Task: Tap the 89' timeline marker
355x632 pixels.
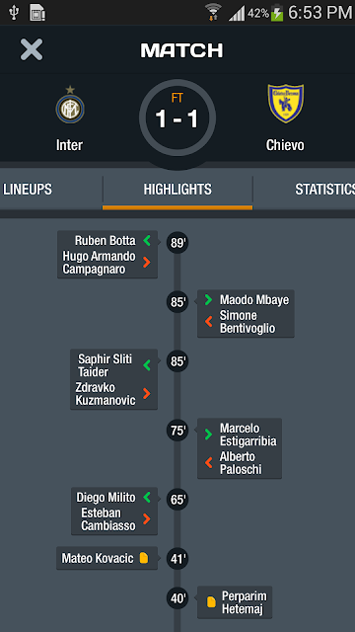Action: pyautogui.click(x=177, y=243)
